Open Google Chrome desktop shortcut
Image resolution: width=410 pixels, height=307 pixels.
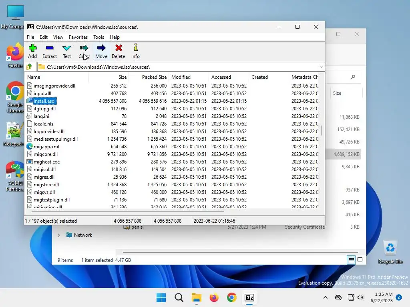click(x=15, y=98)
